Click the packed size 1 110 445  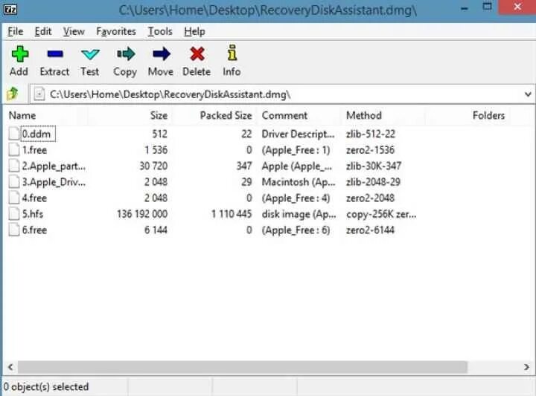click(232, 214)
